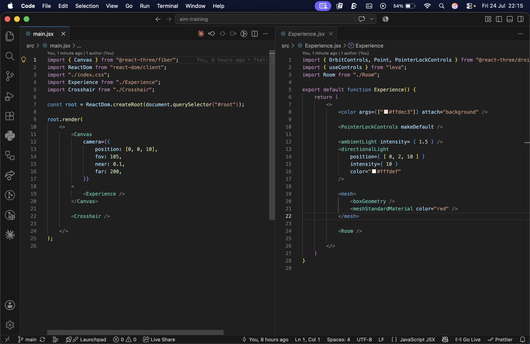Expand the chat dropdown arrow in title bar
The height and width of the screenshot is (344, 530).
pos(371,19)
